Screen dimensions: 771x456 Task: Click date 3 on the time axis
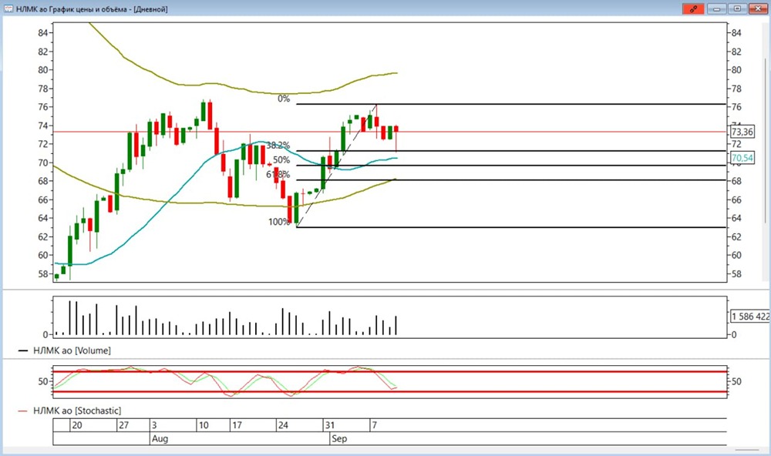click(154, 425)
